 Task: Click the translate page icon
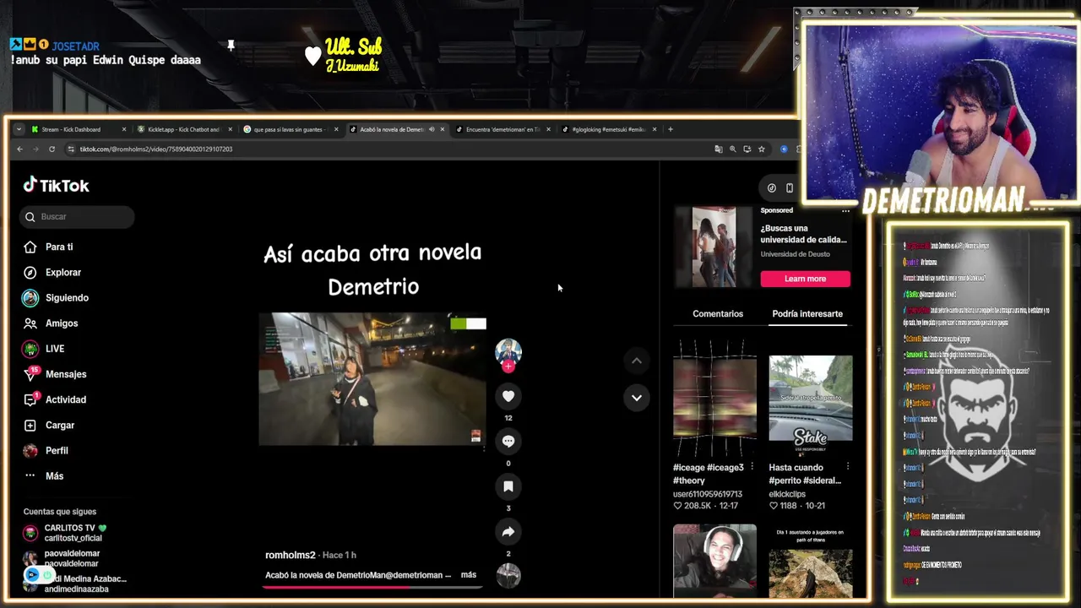(x=719, y=149)
